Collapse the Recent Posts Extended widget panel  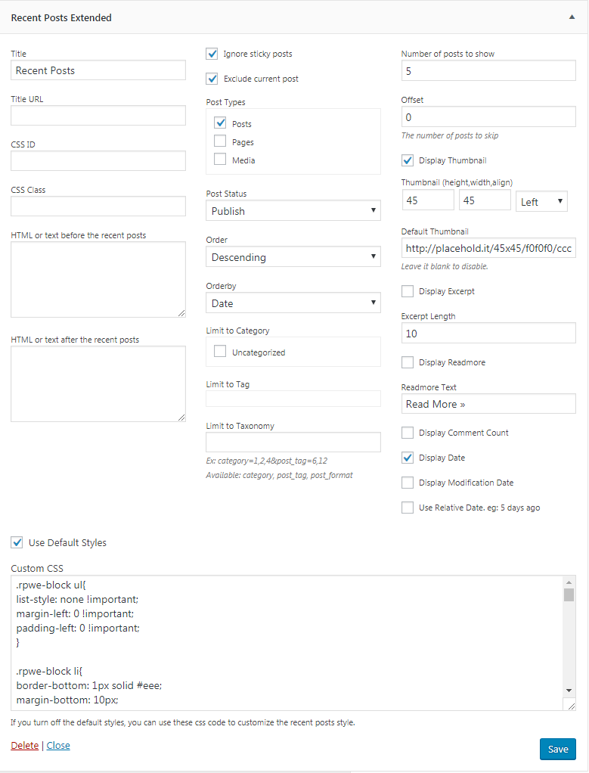pyautogui.click(x=572, y=17)
